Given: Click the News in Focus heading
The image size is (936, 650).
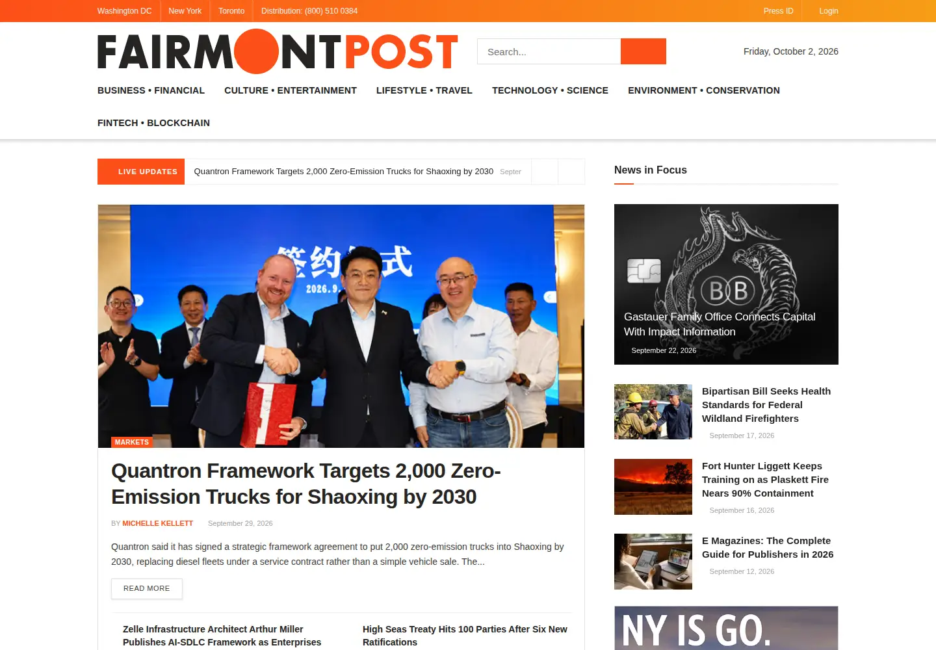Looking at the screenshot, I should 651,170.
